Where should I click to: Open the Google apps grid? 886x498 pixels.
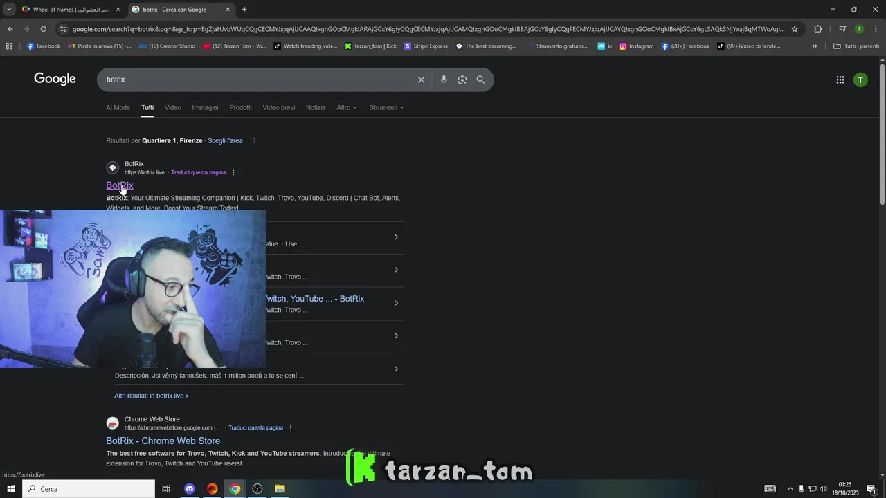(x=840, y=80)
